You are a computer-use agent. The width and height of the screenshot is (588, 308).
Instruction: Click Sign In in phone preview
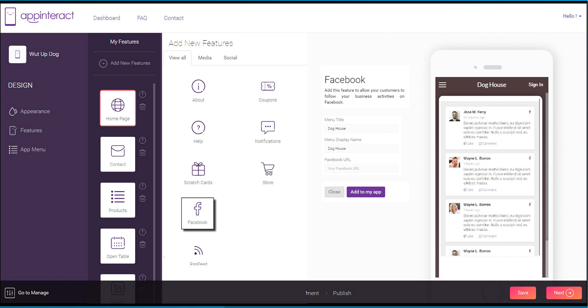[x=535, y=85]
